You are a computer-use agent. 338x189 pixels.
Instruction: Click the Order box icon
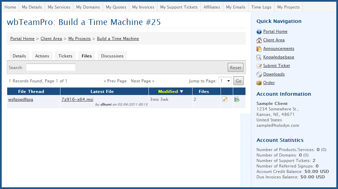click(x=259, y=83)
